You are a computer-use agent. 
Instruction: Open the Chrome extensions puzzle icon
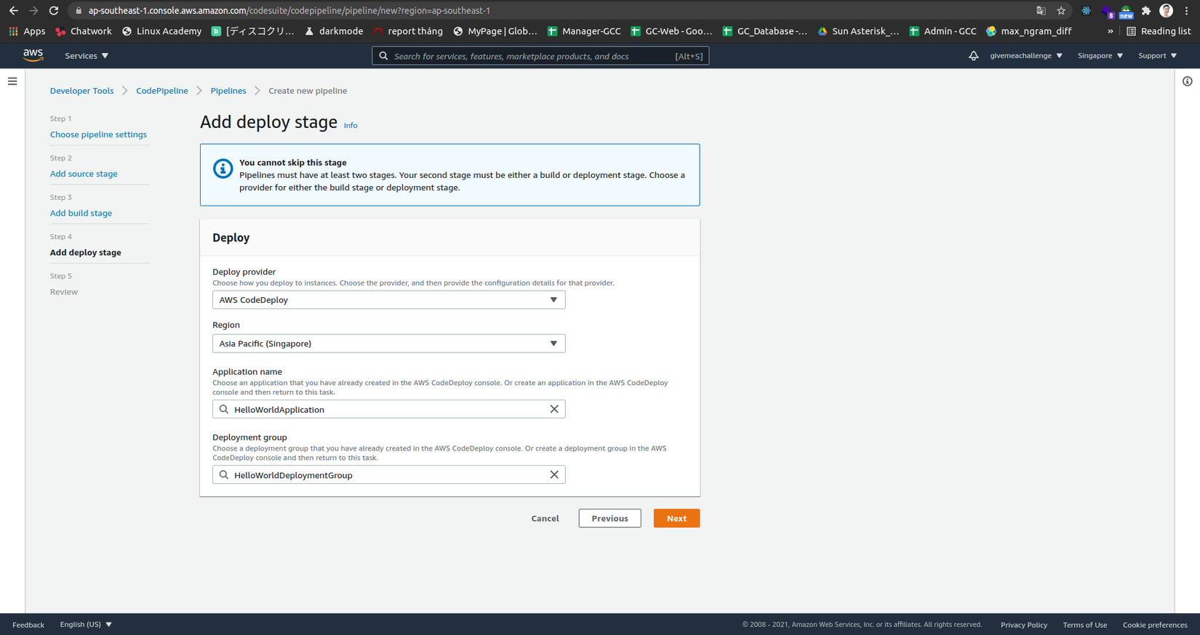coord(1146,11)
